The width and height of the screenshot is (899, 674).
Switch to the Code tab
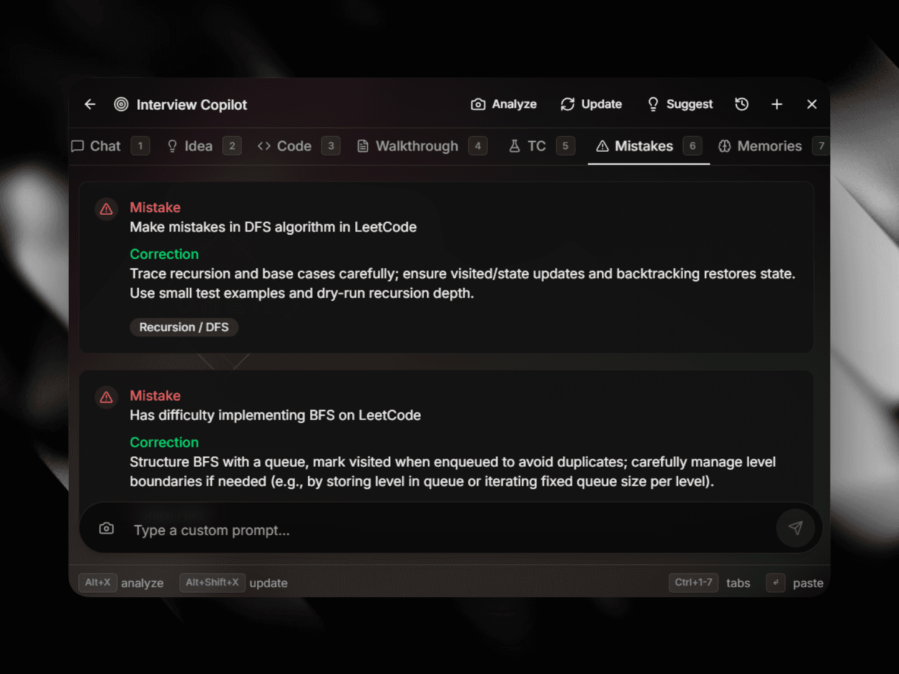point(285,146)
